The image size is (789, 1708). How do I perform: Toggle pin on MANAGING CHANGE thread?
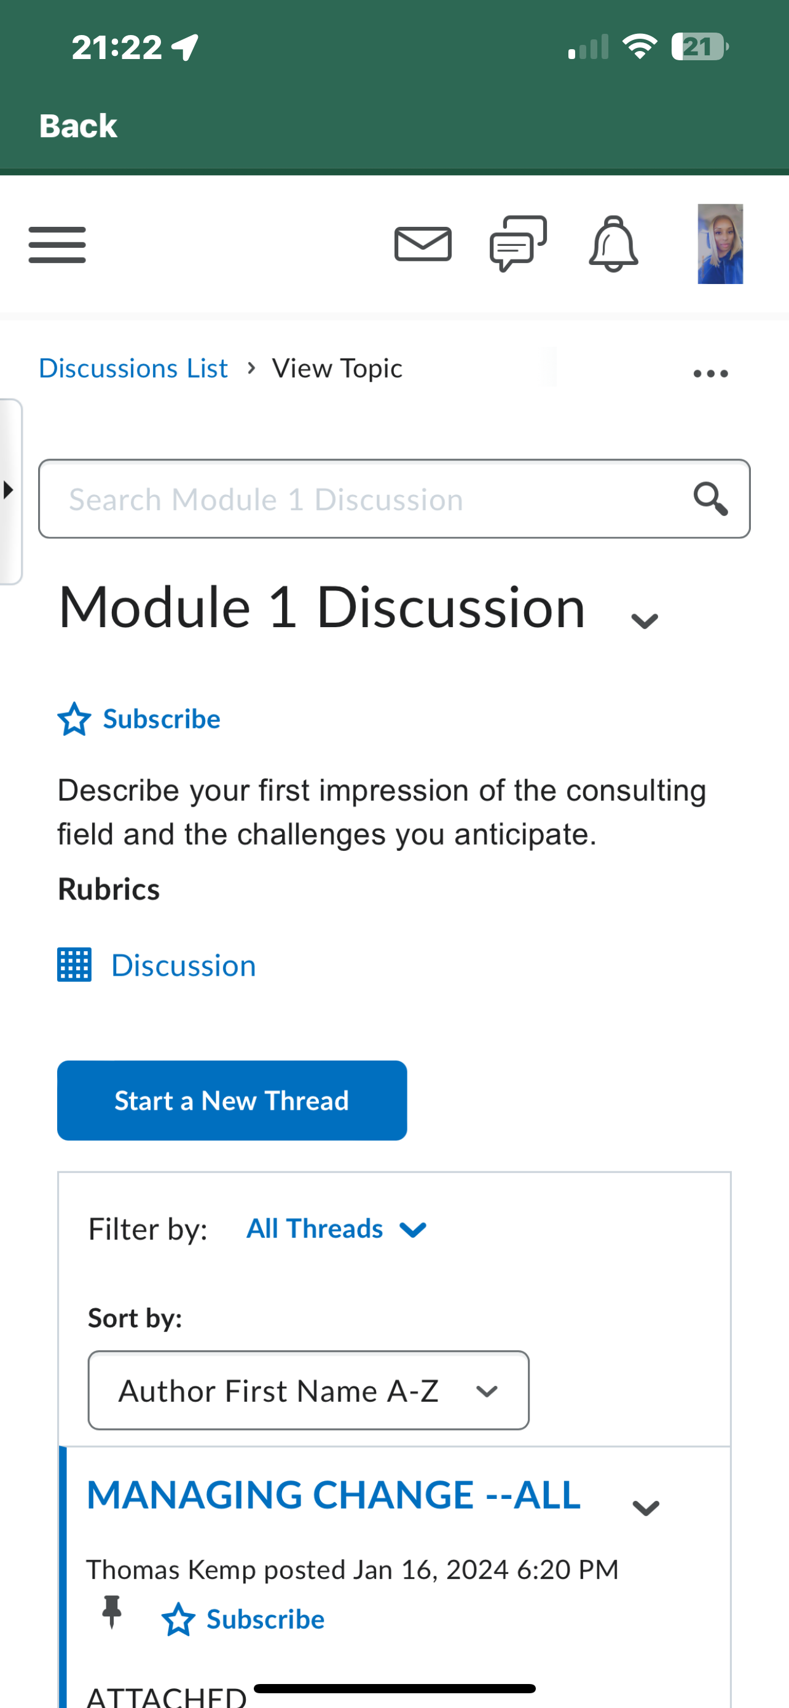coord(112,1611)
